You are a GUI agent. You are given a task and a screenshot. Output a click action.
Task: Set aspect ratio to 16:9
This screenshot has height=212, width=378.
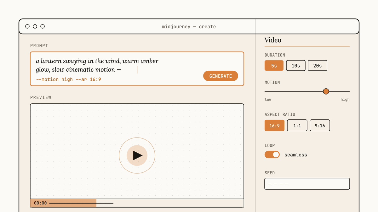(274, 125)
